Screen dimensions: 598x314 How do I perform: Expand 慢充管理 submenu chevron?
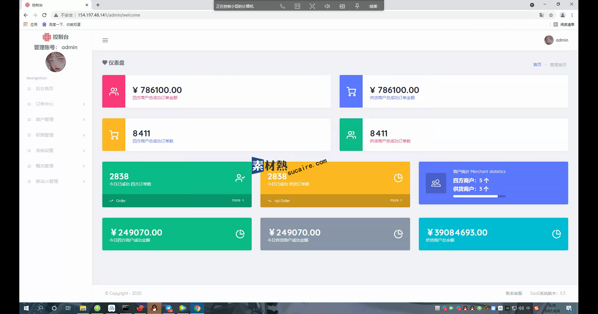[84, 166]
